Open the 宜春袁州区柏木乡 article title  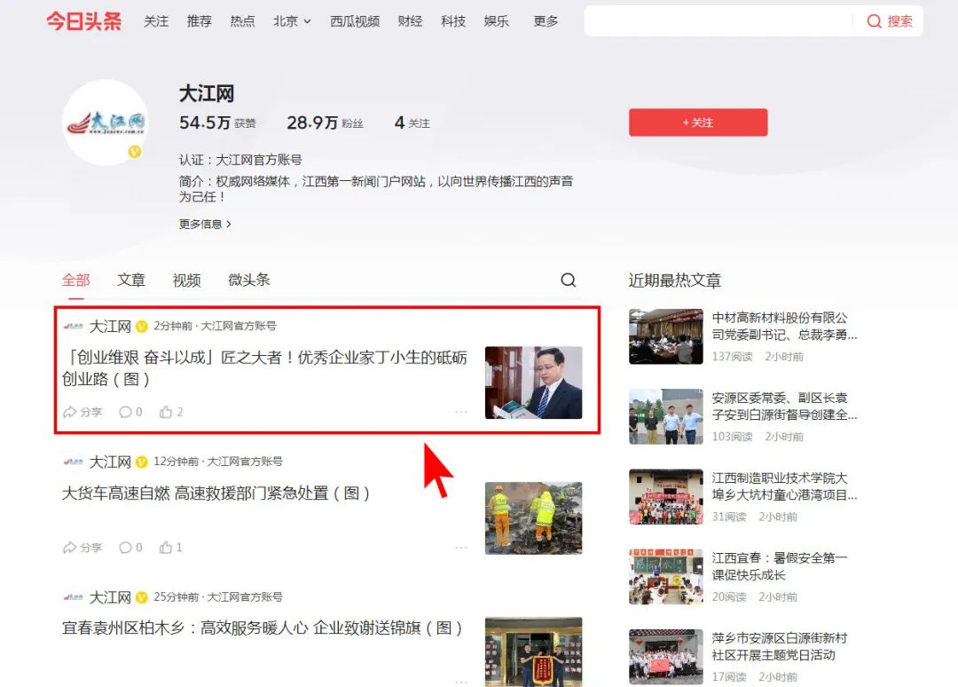tap(263, 628)
